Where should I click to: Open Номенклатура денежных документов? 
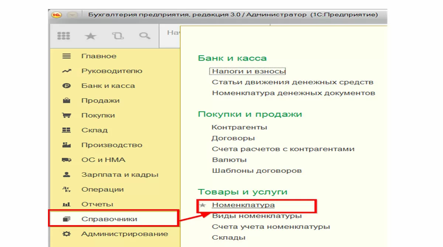(293, 93)
